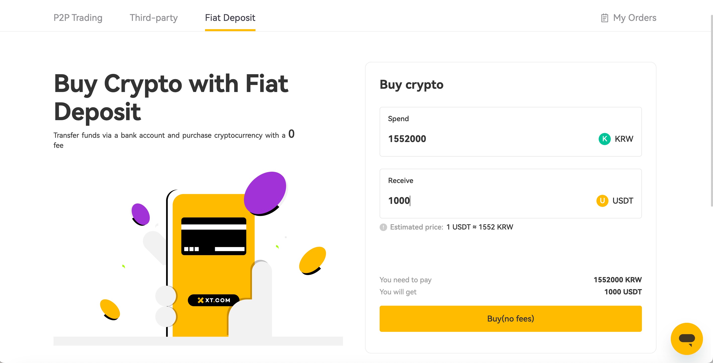Click the green KRW currency icon
The image size is (713, 363).
[x=604, y=139]
